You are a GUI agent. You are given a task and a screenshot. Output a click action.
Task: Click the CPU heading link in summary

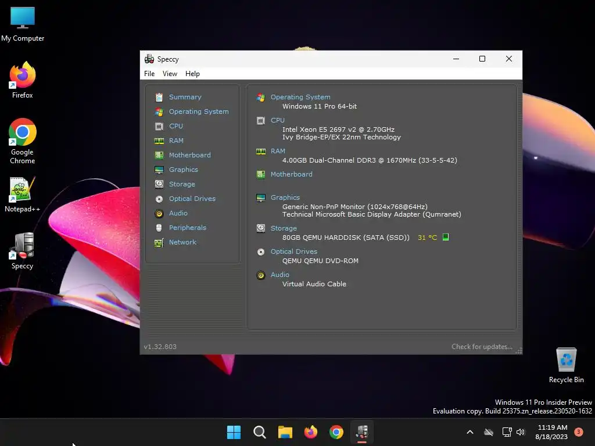click(x=277, y=120)
